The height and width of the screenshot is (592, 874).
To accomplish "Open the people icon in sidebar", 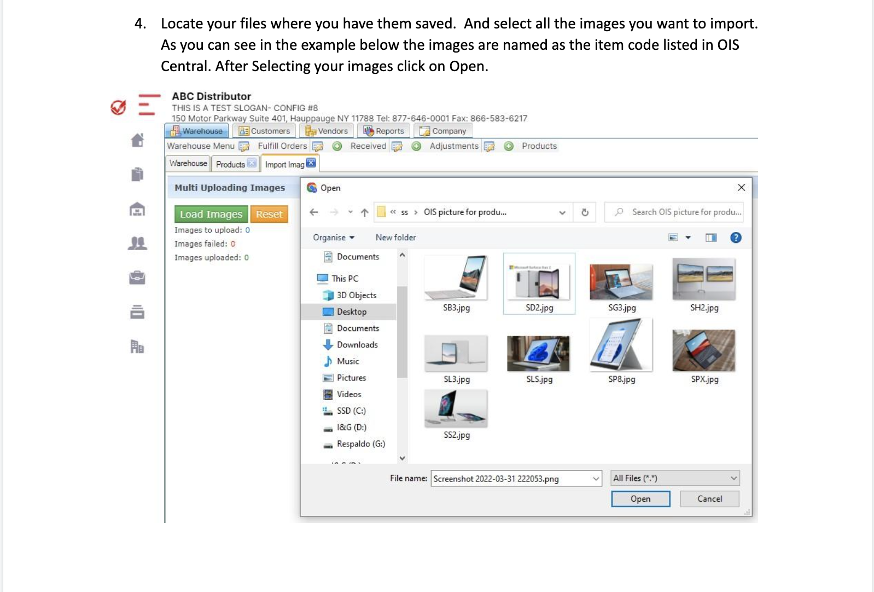I will 137,243.
